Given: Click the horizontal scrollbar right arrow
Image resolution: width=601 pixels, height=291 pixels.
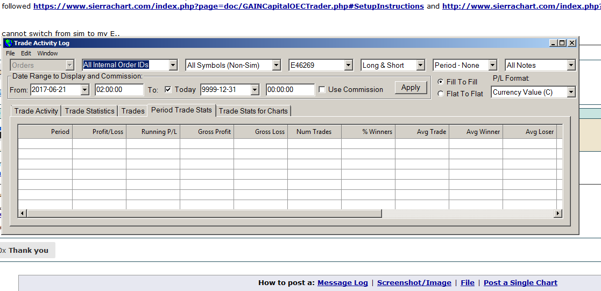Looking at the screenshot, I should [x=558, y=213].
